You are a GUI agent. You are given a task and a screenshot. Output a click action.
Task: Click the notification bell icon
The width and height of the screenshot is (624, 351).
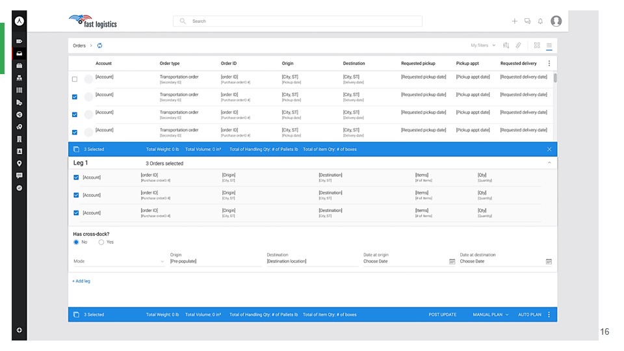point(540,21)
